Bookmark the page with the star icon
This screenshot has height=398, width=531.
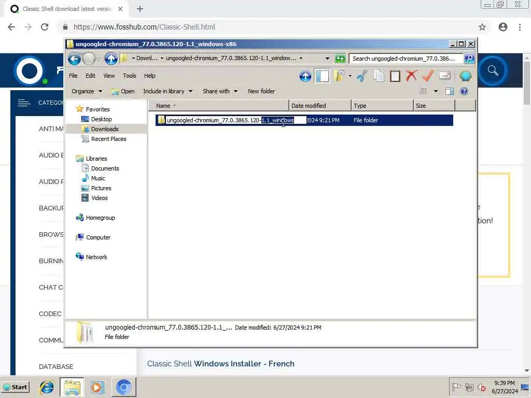tap(482, 27)
